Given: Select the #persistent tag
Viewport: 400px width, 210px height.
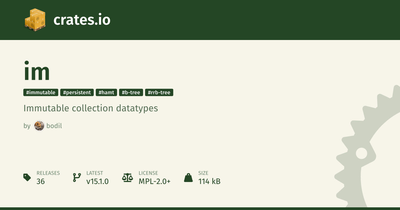Looking at the screenshot, I should tap(77, 92).
